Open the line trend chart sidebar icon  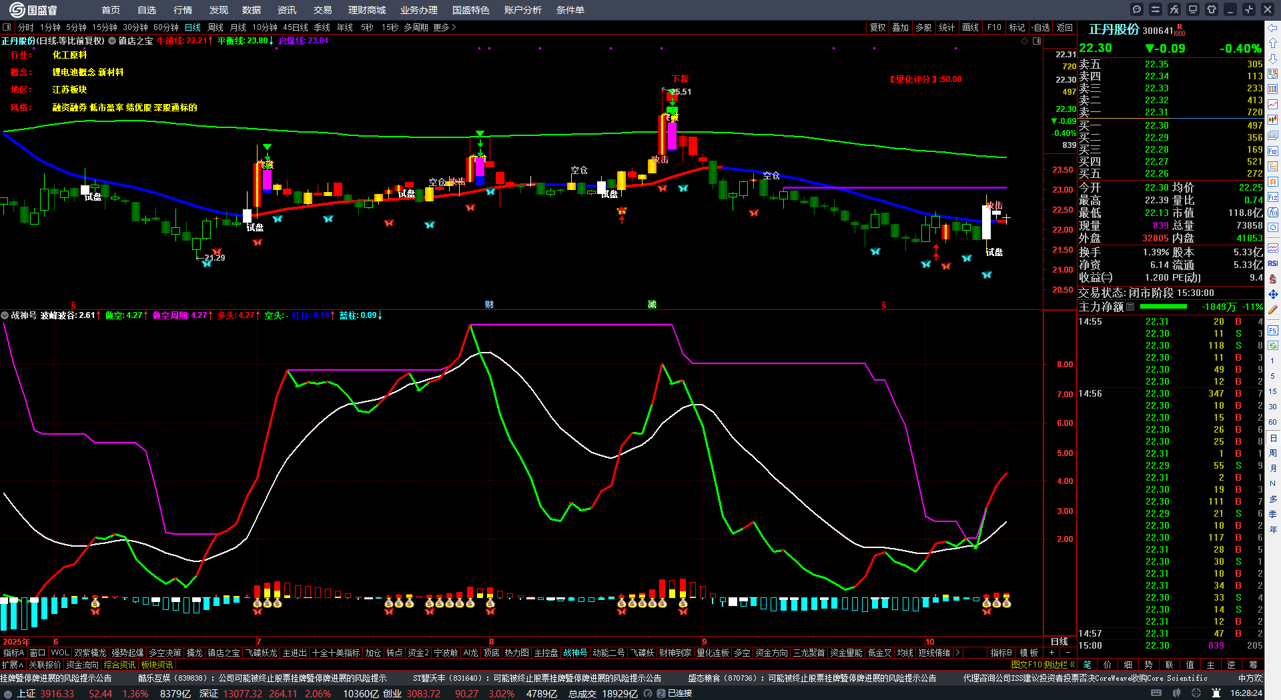click(1273, 105)
